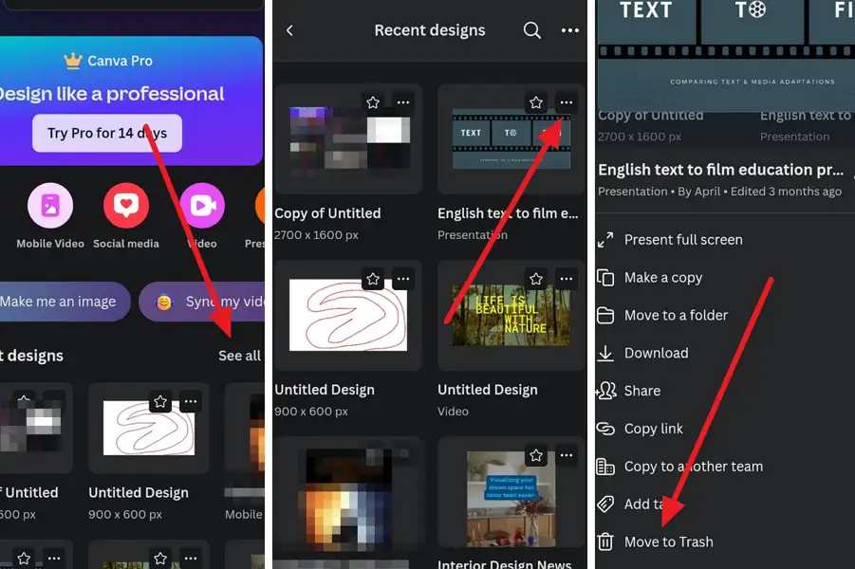Open more options for 900 x 600 Untitled Design in Recent designs
The image size is (855, 569).
point(403,279)
